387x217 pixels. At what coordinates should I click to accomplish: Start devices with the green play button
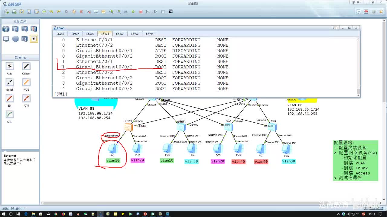[x=133, y=11]
